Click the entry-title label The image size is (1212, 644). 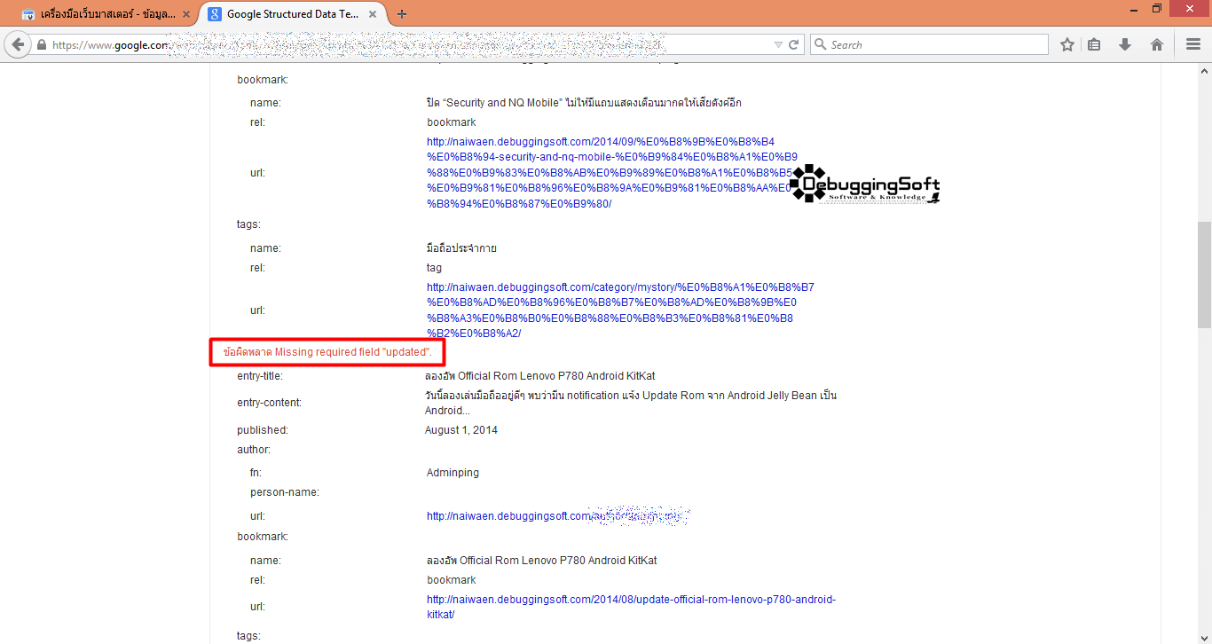260,376
